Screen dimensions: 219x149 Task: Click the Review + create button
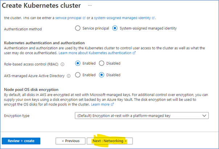[21, 141]
